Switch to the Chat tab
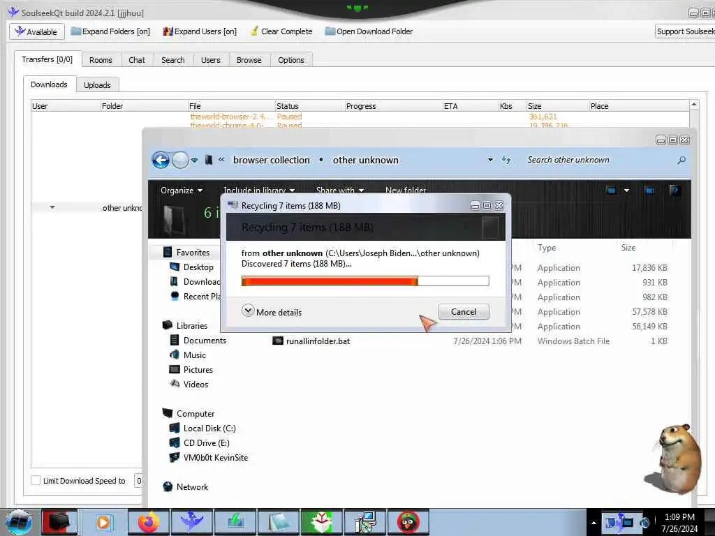The height and width of the screenshot is (536, 715). point(137,60)
